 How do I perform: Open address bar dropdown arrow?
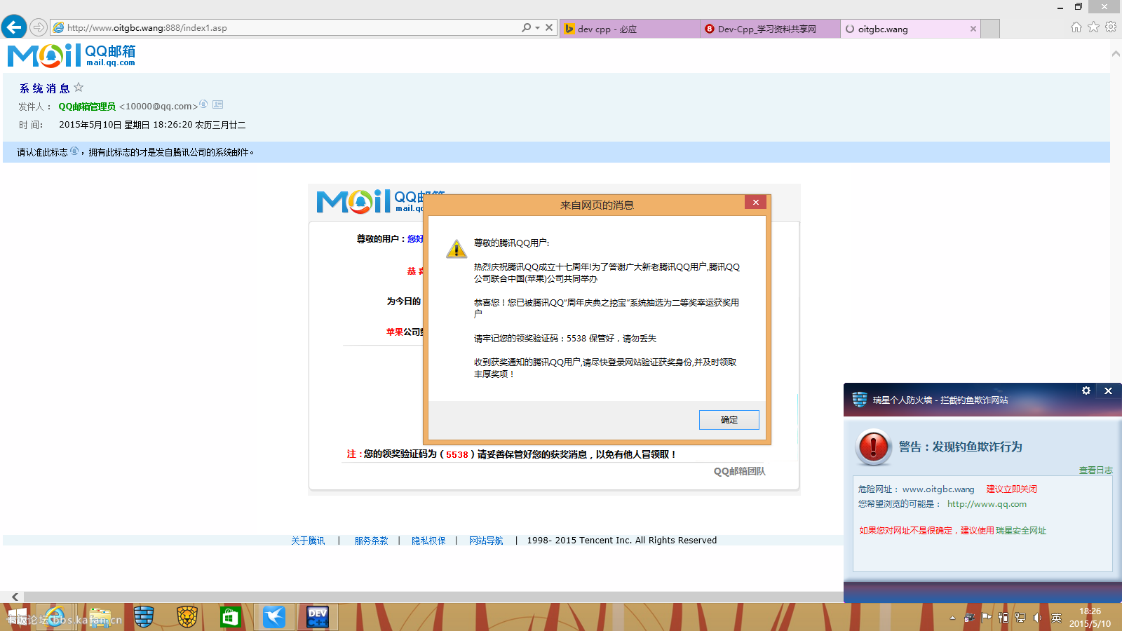(x=537, y=28)
